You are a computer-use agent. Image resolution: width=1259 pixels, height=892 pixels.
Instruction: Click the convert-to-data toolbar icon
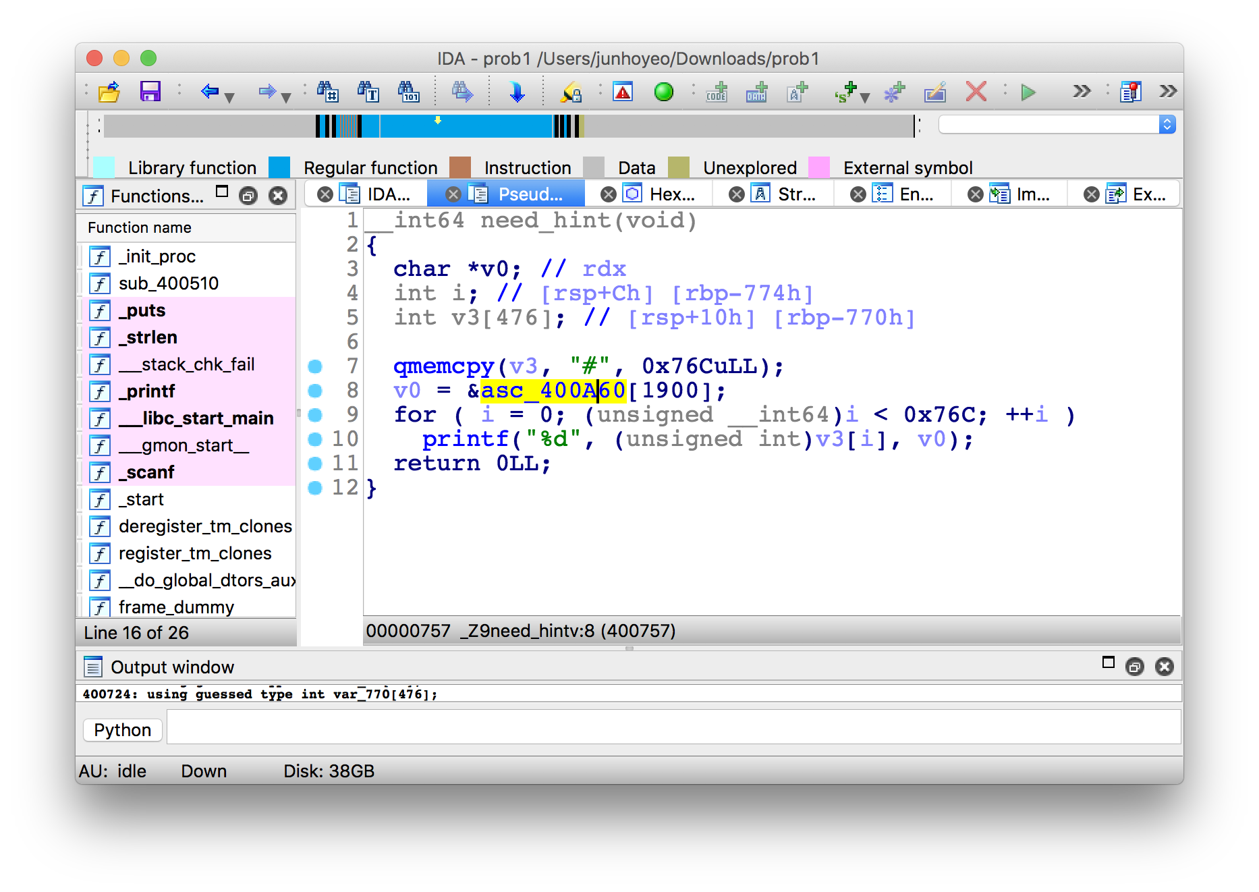click(757, 92)
